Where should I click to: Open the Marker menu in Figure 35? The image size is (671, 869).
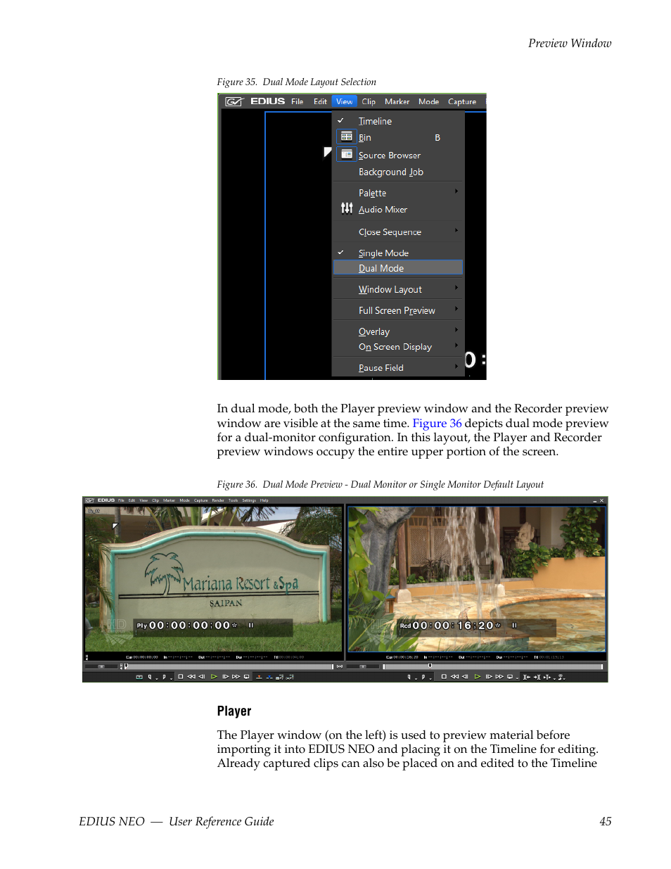(397, 101)
